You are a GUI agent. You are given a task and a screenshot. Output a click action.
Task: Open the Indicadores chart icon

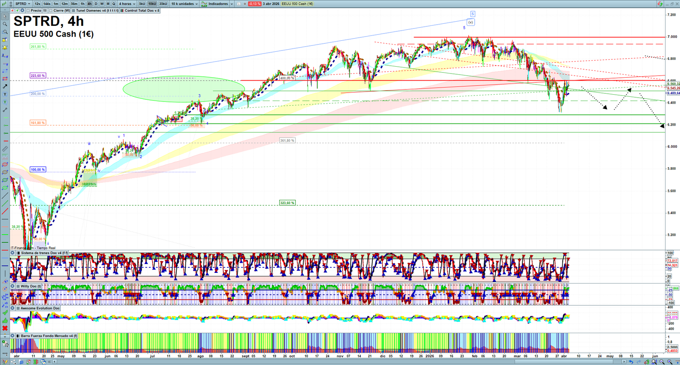[204, 4]
